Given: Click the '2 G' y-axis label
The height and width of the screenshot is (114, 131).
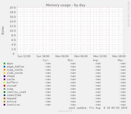Looking at the screenshot, I should pyautogui.click(x=13, y=49).
